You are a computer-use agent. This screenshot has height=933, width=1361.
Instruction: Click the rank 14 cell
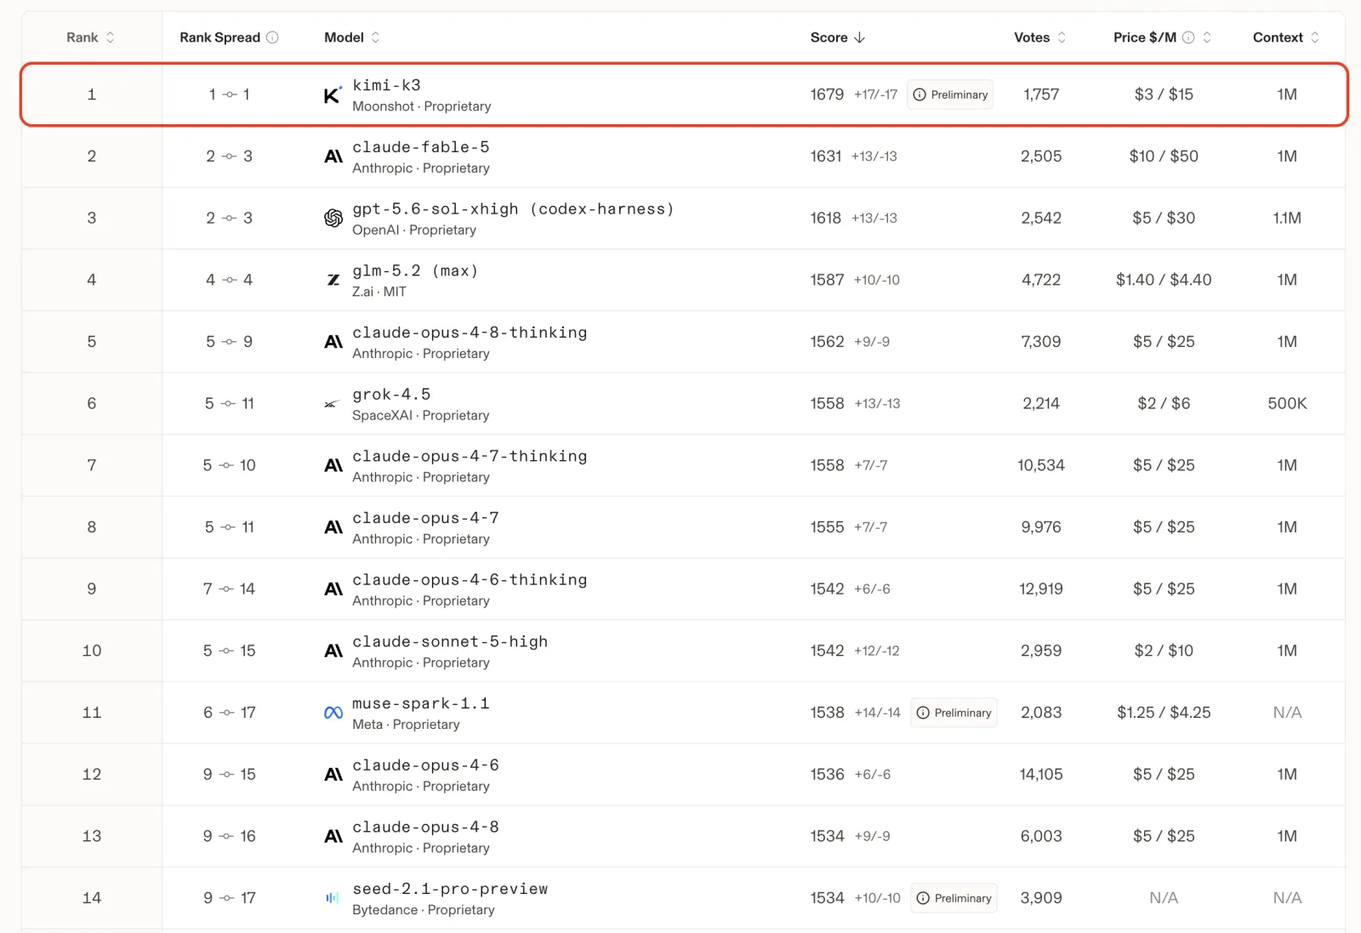(92, 898)
